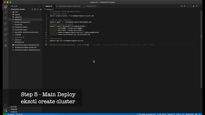Image resolution: width=205 pixels, height=115 pixels.
Task: Click the New File icon in Explorer header
Action: (x=32, y=9)
